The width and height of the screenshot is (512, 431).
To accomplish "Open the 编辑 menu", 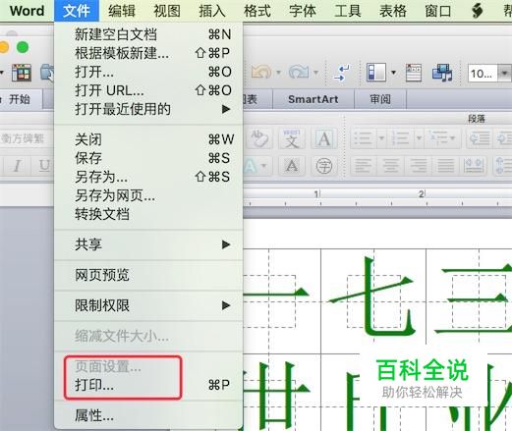I will (122, 11).
